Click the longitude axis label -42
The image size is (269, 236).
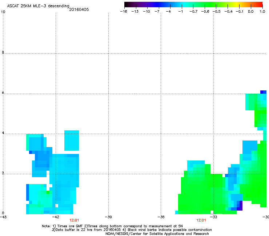pyautogui.click(x=56, y=217)
